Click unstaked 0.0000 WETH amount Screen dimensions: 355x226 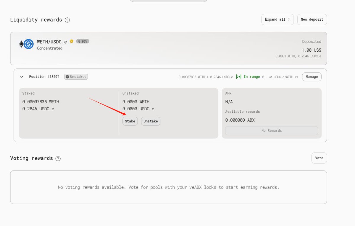pyautogui.click(x=136, y=102)
